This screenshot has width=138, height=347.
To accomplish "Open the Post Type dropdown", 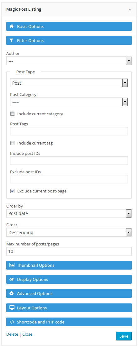I will pyautogui.click(x=69, y=83).
